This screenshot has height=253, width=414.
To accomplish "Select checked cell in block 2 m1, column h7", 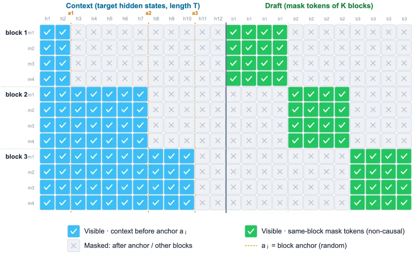I will pyautogui.click(x=140, y=94).
